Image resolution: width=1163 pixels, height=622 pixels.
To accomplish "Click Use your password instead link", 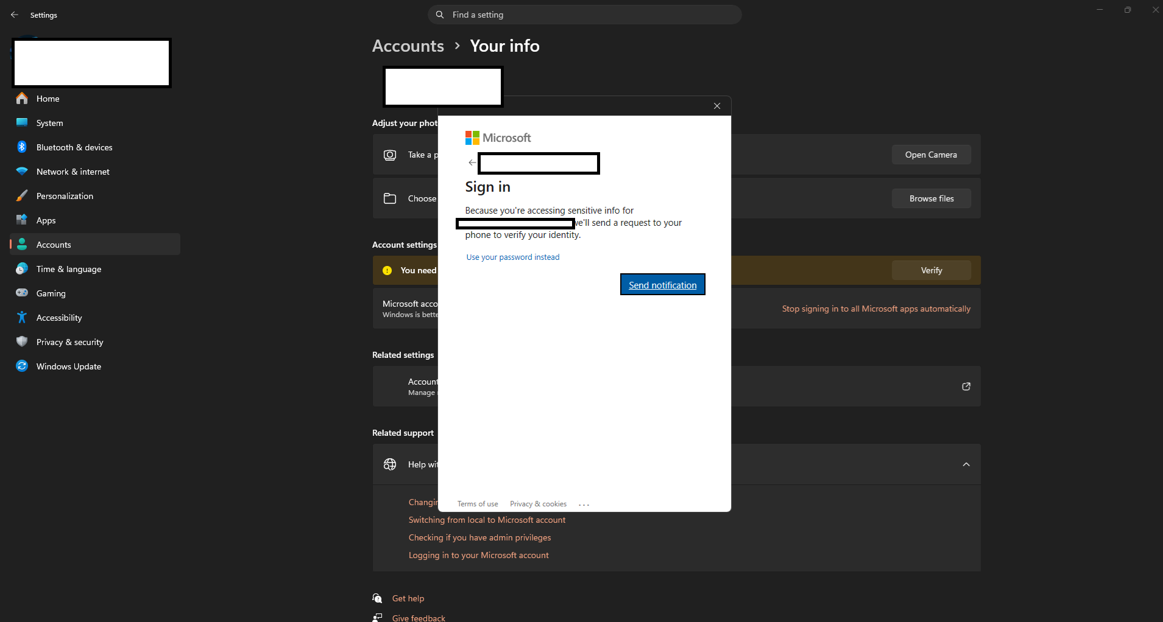I will [513, 257].
